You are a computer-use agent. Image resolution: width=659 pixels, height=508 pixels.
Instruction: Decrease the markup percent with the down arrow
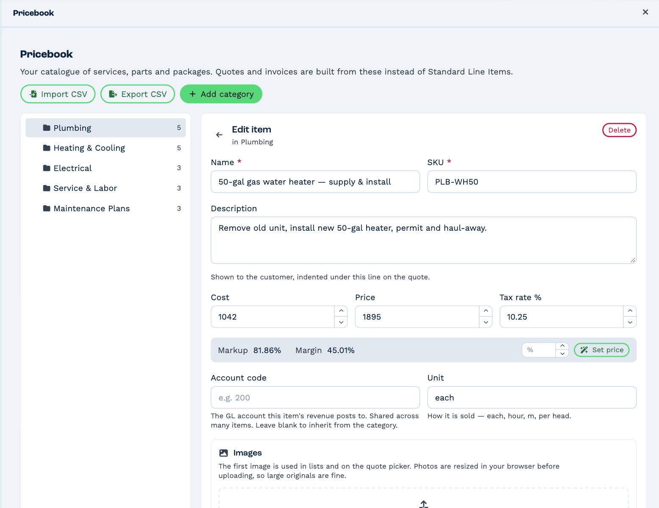tap(562, 353)
